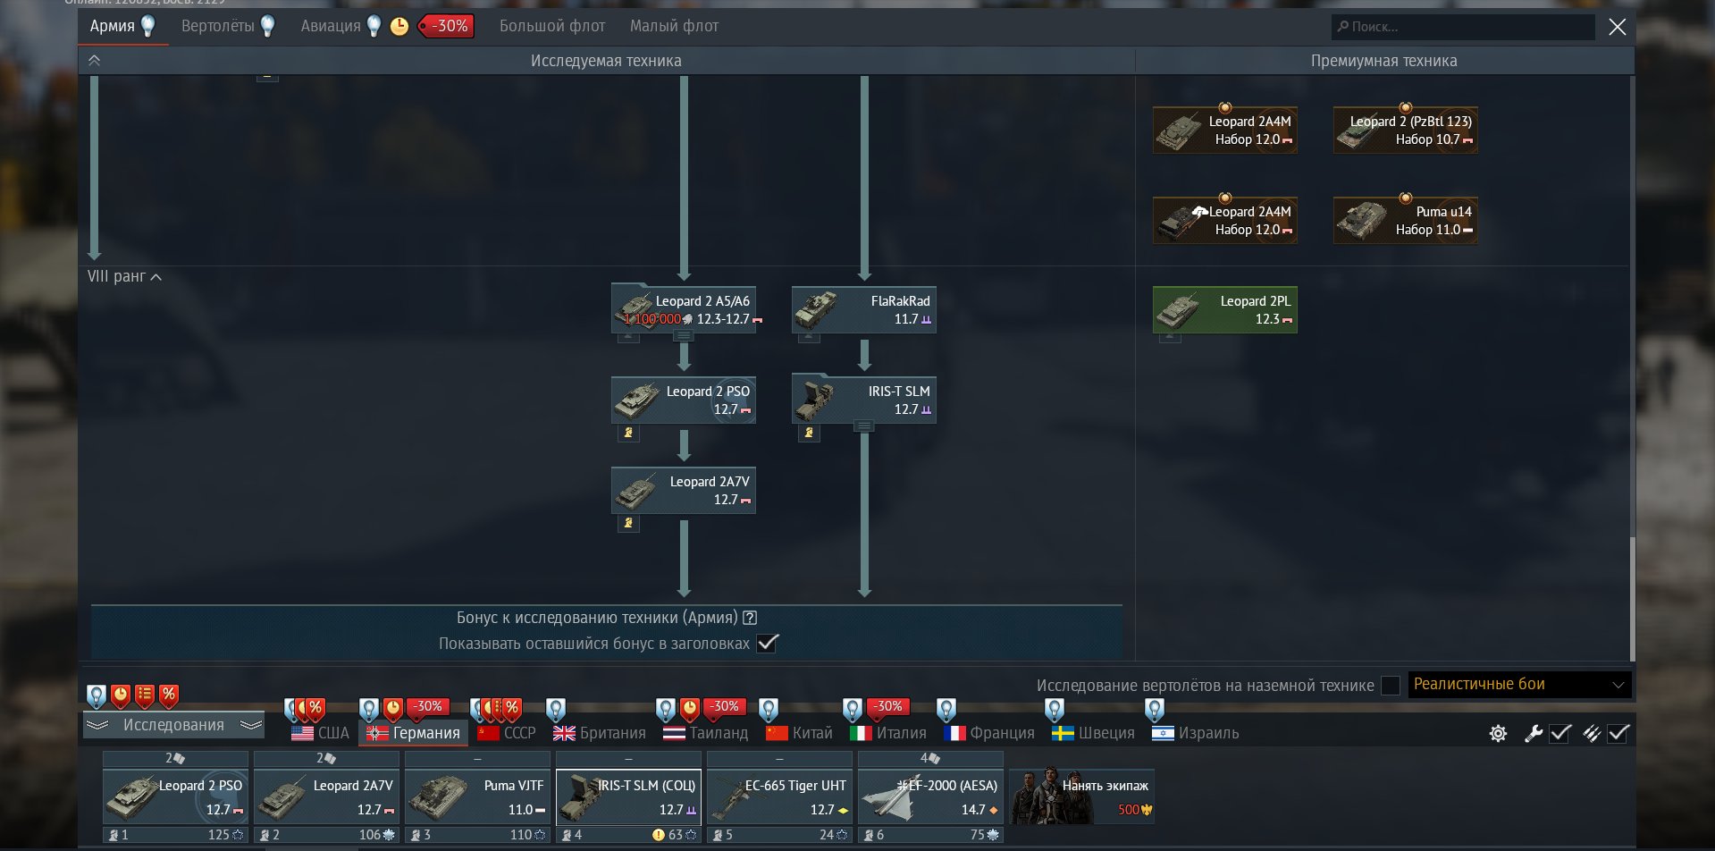1715x851 pixels.
Task: Click the auto-refill ammunition shells icon
Action: 1592,734
